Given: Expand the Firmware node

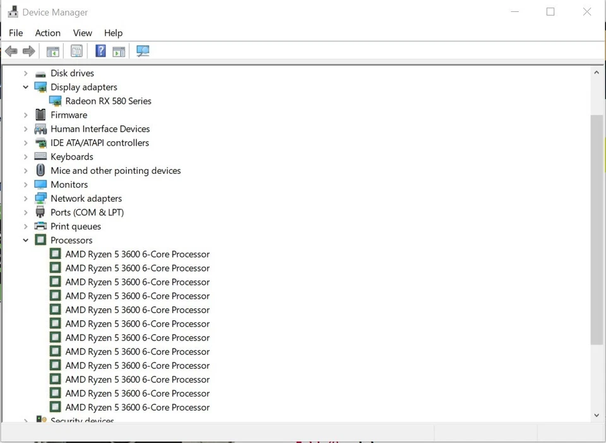Looking at the screenshot, I should point(25,115).
